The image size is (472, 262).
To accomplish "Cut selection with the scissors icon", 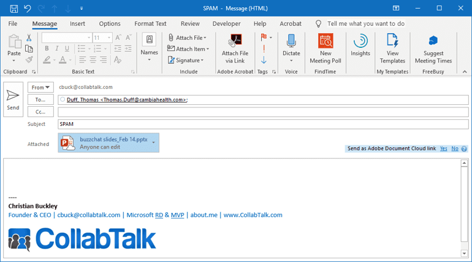I will [x=29, y=37].
